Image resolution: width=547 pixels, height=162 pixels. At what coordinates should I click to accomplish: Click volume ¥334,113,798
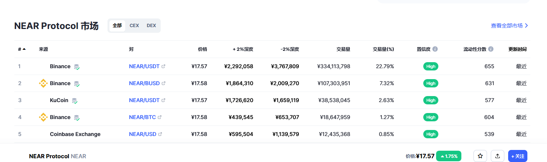pyautogui.click(x=334, y=66)
